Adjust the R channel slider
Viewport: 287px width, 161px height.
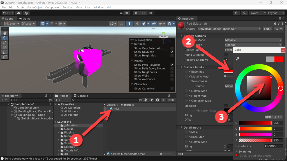point(255,123)
